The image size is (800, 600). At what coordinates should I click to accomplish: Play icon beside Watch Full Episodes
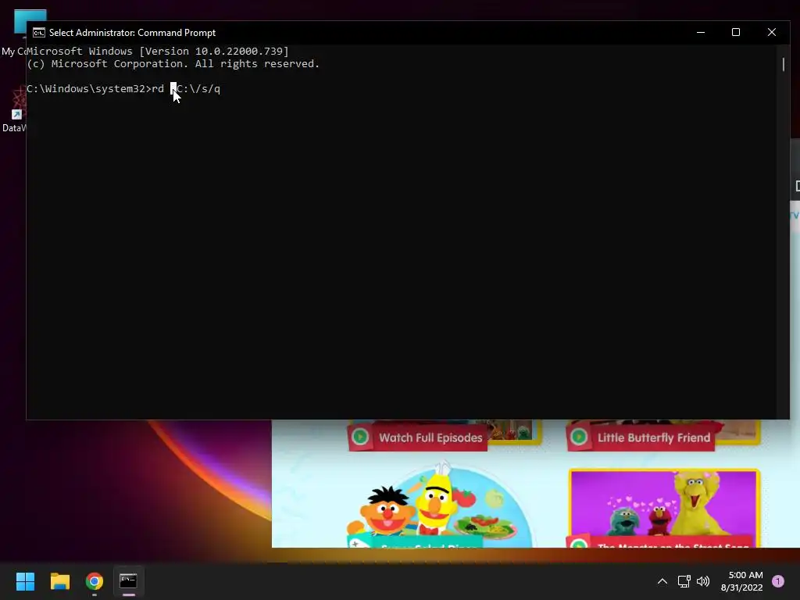(360, 437)
